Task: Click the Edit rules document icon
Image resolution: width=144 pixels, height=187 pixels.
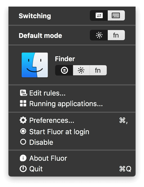Action: click(23, 93)
